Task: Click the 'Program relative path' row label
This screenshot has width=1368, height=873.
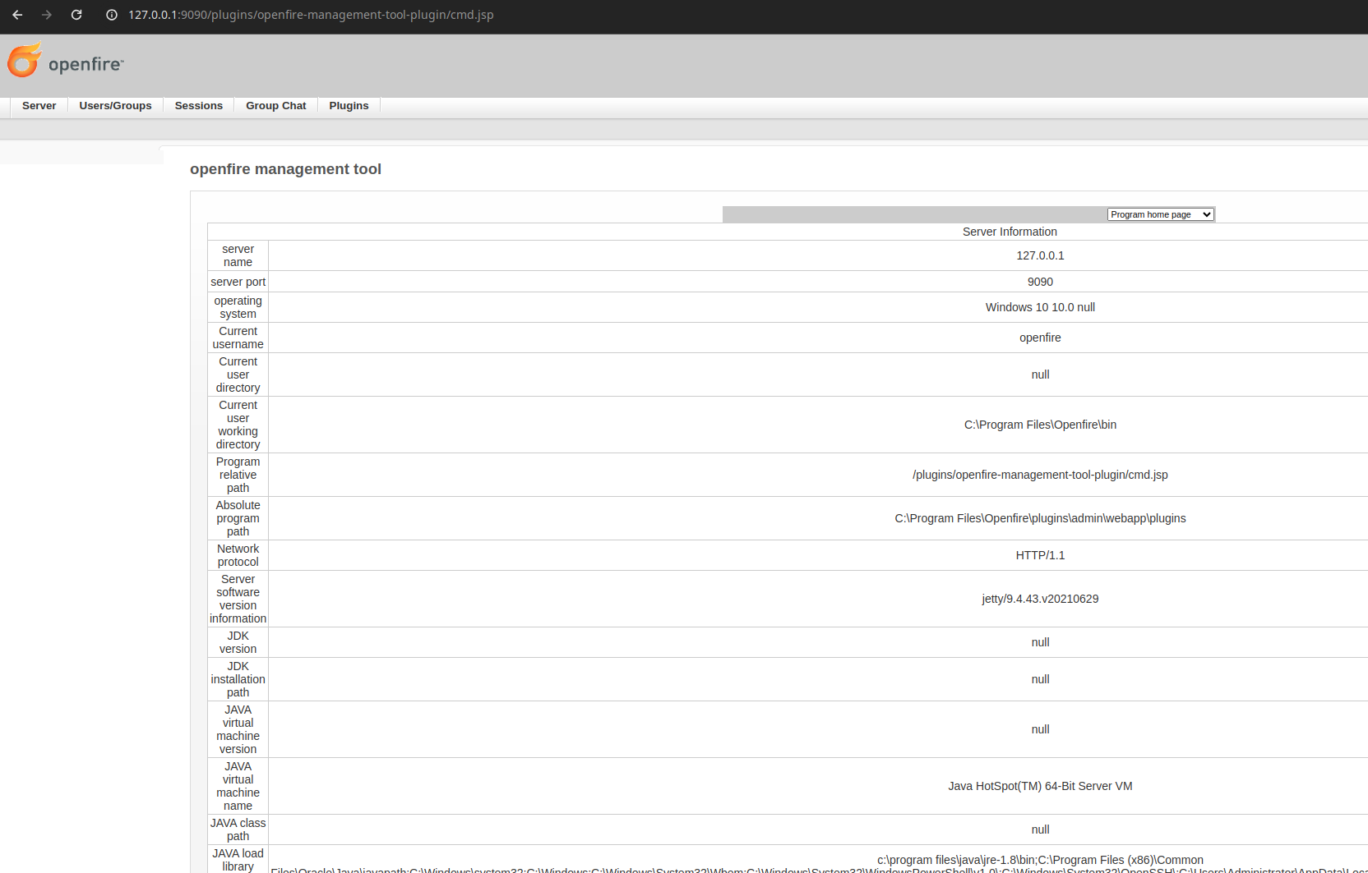Action: click(x=238, y=475)
